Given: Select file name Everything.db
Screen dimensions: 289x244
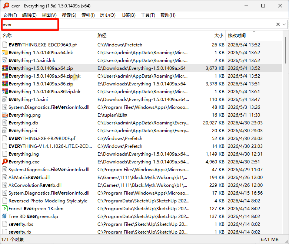Looking at the screenshot, I should [x=23, y=123].
